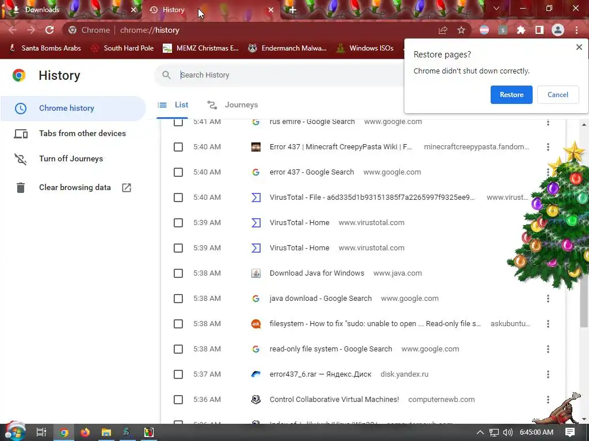
Task: Open actions menu for rus emire entry
Action: (x=548, y=122)
